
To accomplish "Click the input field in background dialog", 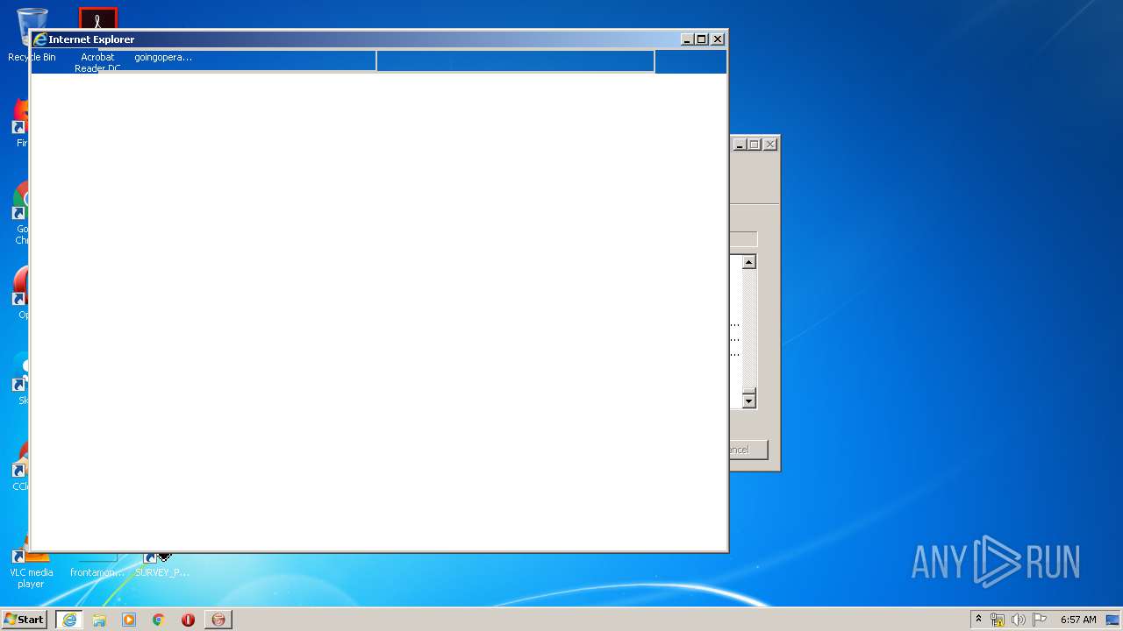I will pos(743,239).
